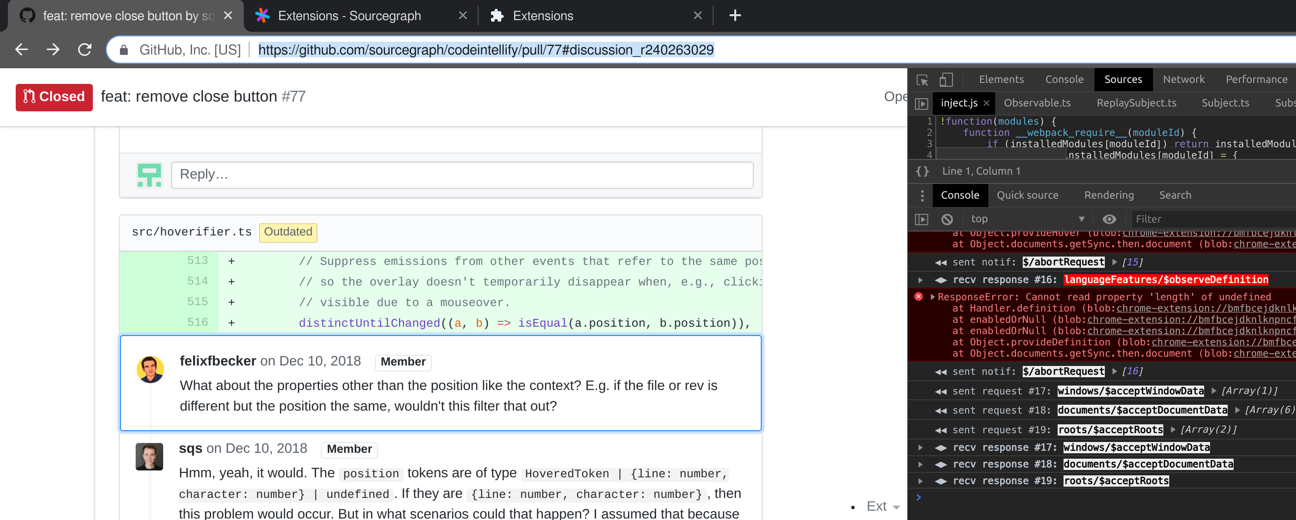Select the drawer Console tab
The image size is (1296, 520).
coord(959,195)
